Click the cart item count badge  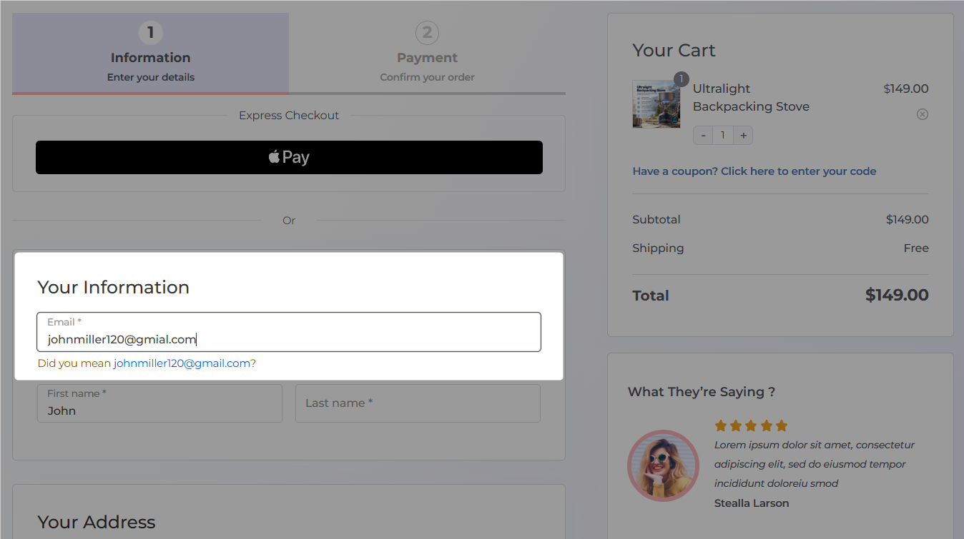point(681,79)
